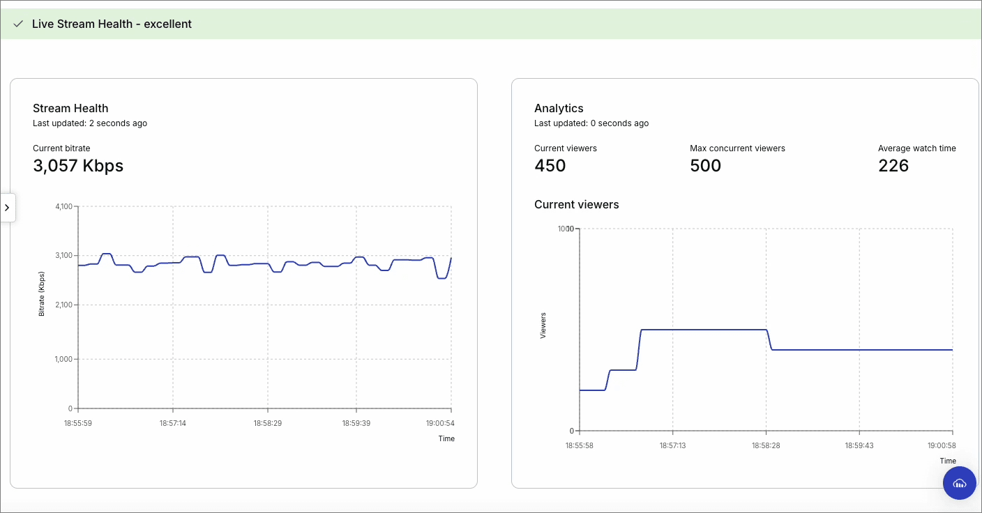Click the 18:58:29 tick on bitrate chart
Screen dimensions: 982x513
coord(267,423)
